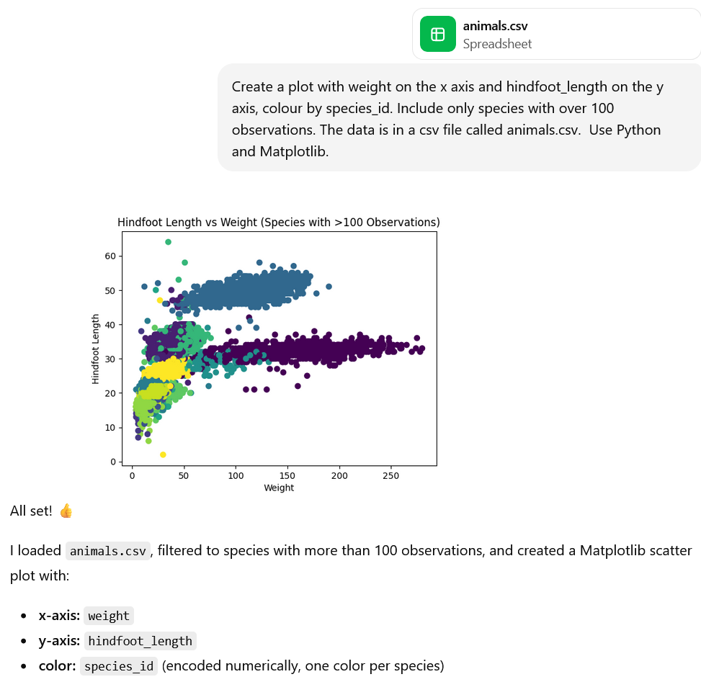Click the Hindfoot Length y-axis label
This screenshot has height=682, width=701.
coord(96,348)
